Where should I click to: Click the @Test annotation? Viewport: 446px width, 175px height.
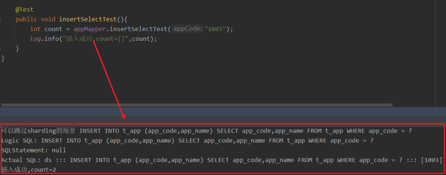[x=24, y=9]
